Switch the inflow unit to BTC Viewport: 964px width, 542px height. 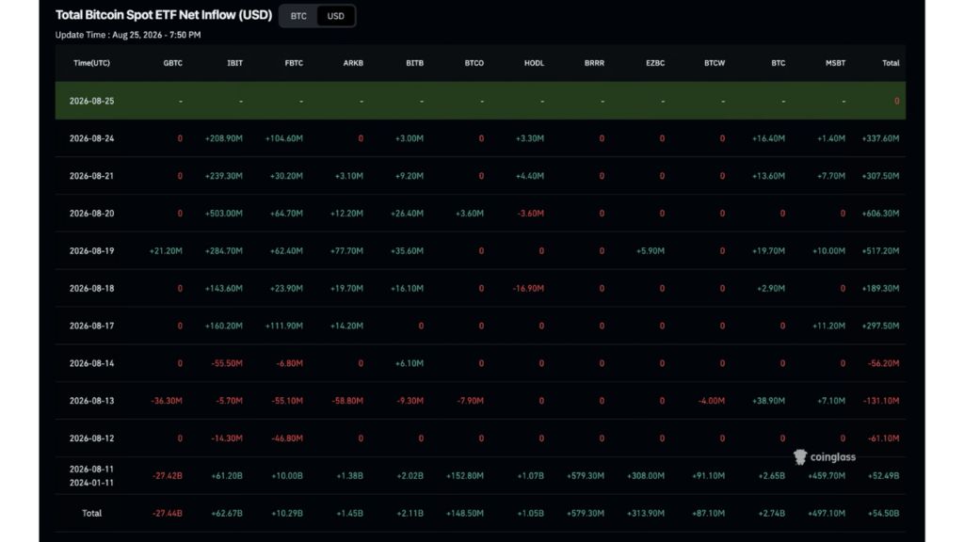click(x=298, y=16)
